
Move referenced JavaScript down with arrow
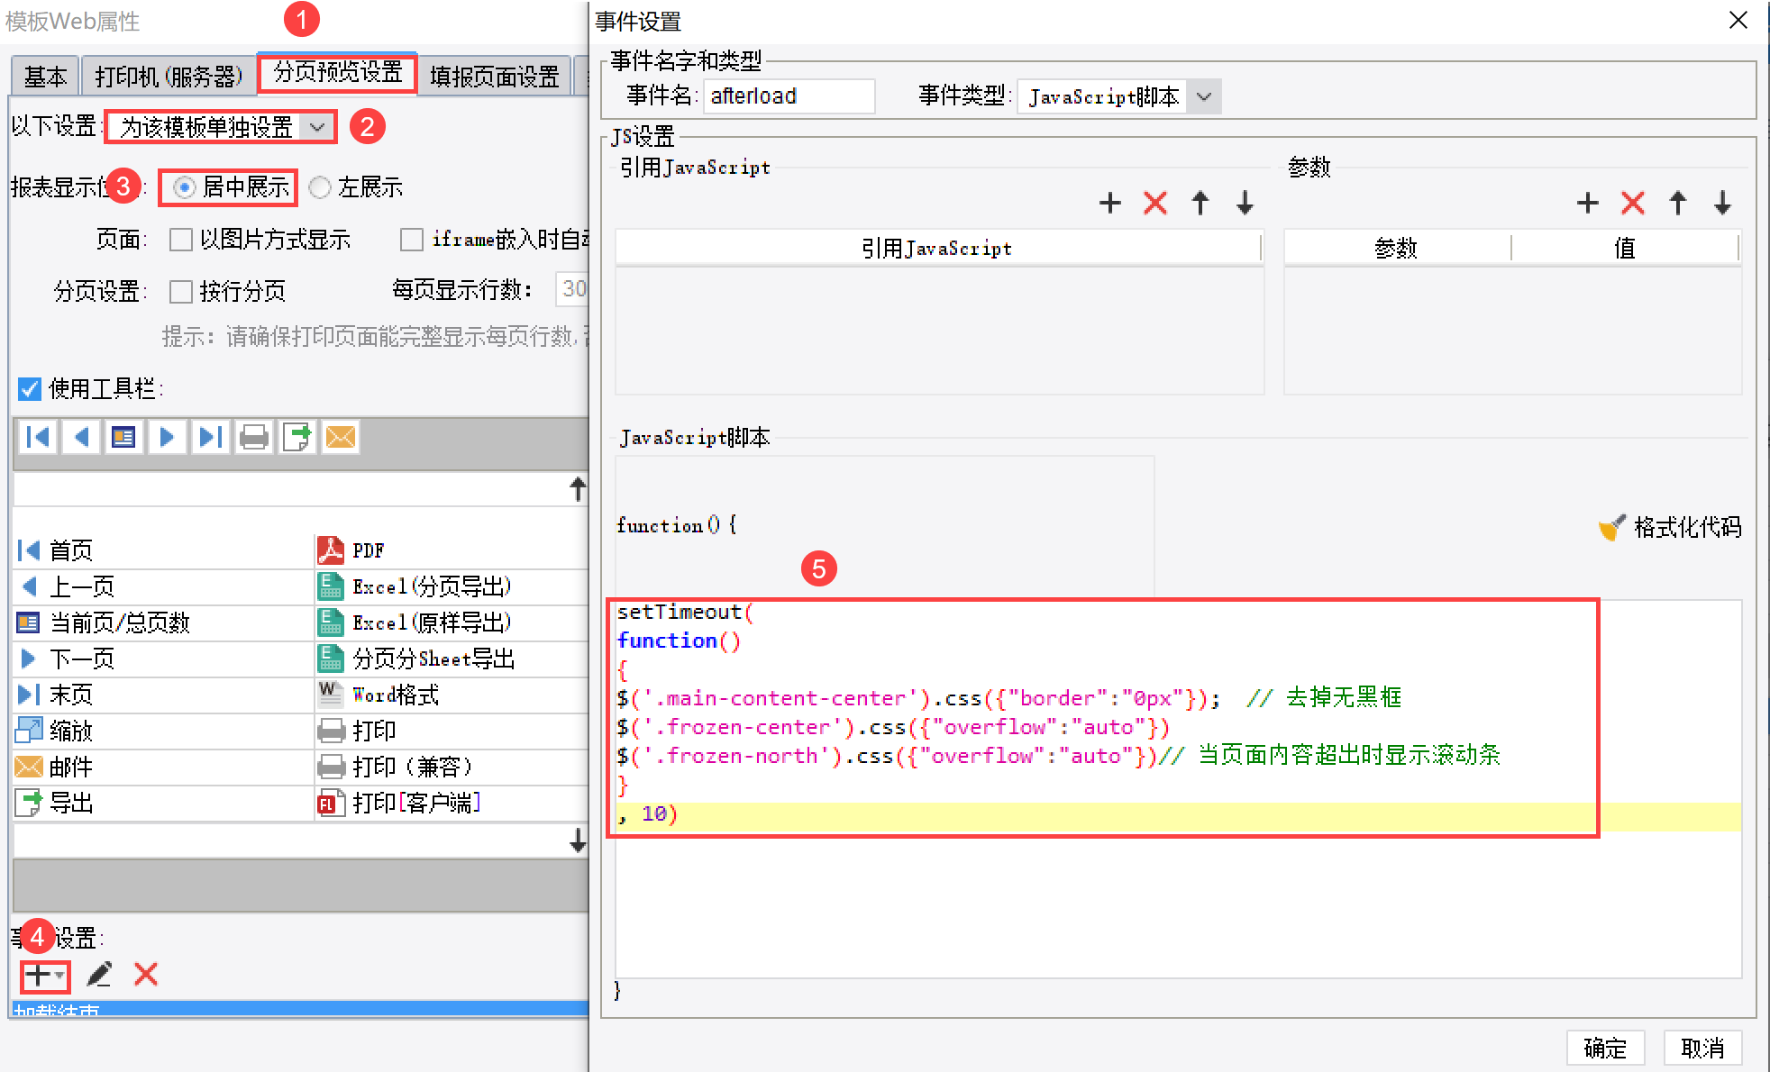coord(1245,203)
